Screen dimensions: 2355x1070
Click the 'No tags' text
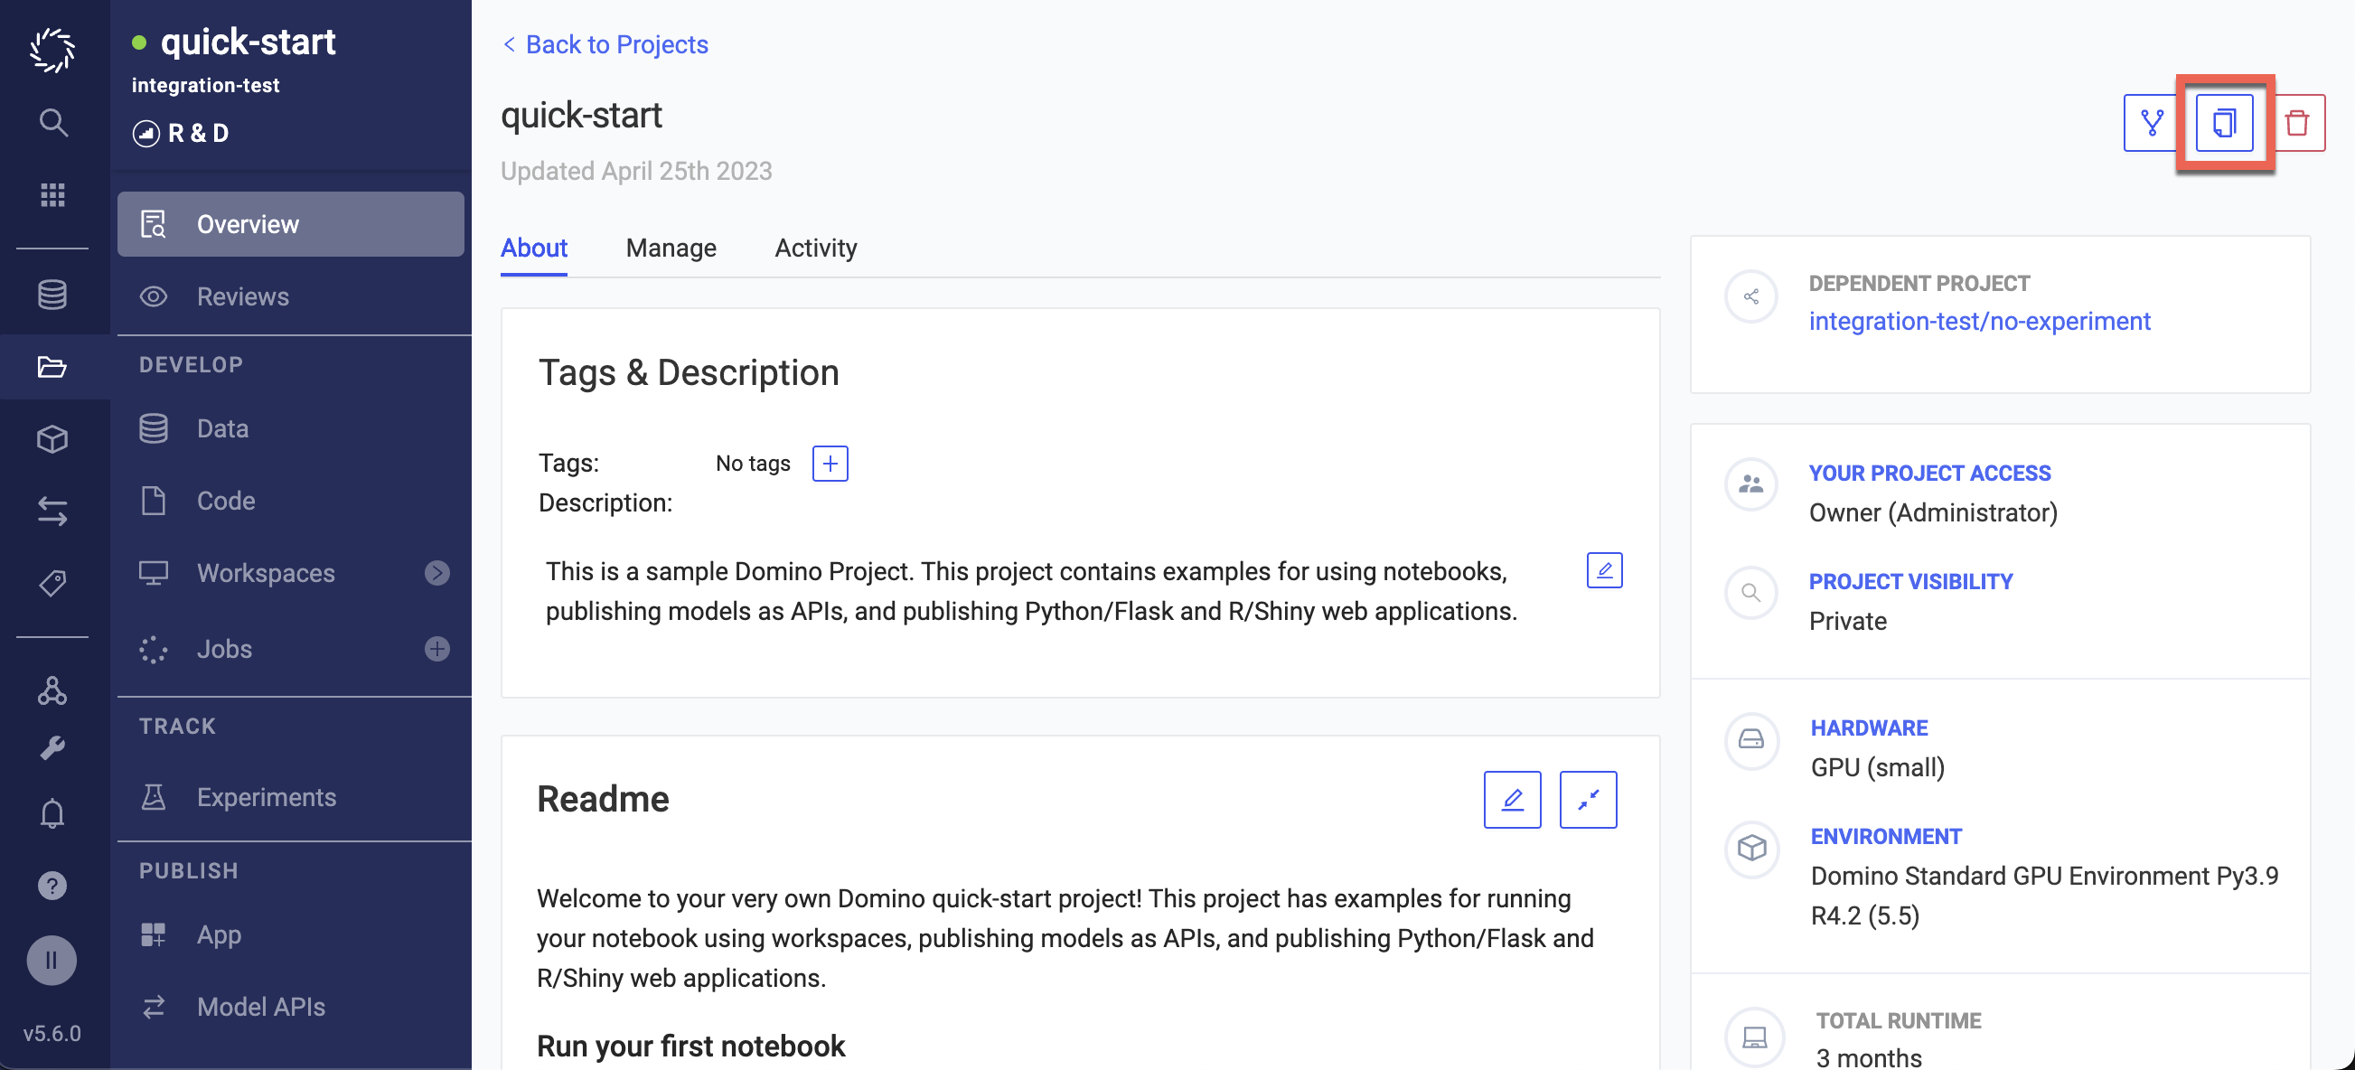[753, 464]
